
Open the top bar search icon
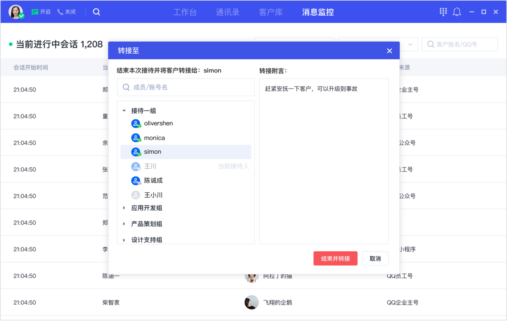click(x=97, y=12)
